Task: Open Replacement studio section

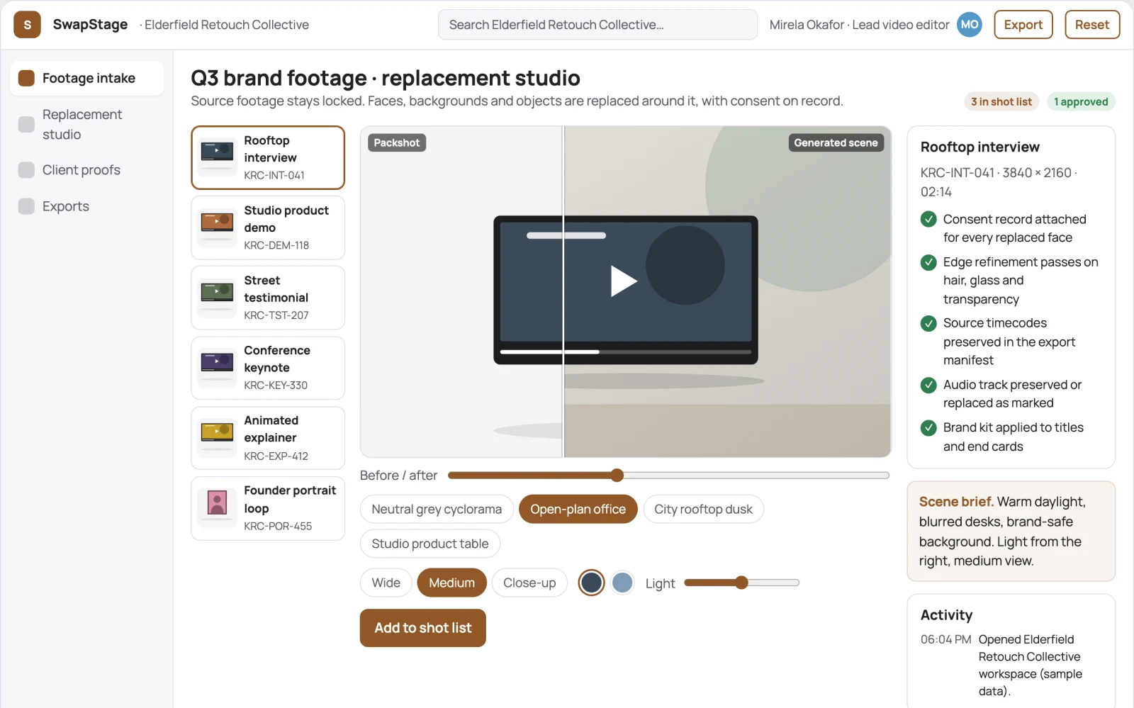Action: coord(86,124)
